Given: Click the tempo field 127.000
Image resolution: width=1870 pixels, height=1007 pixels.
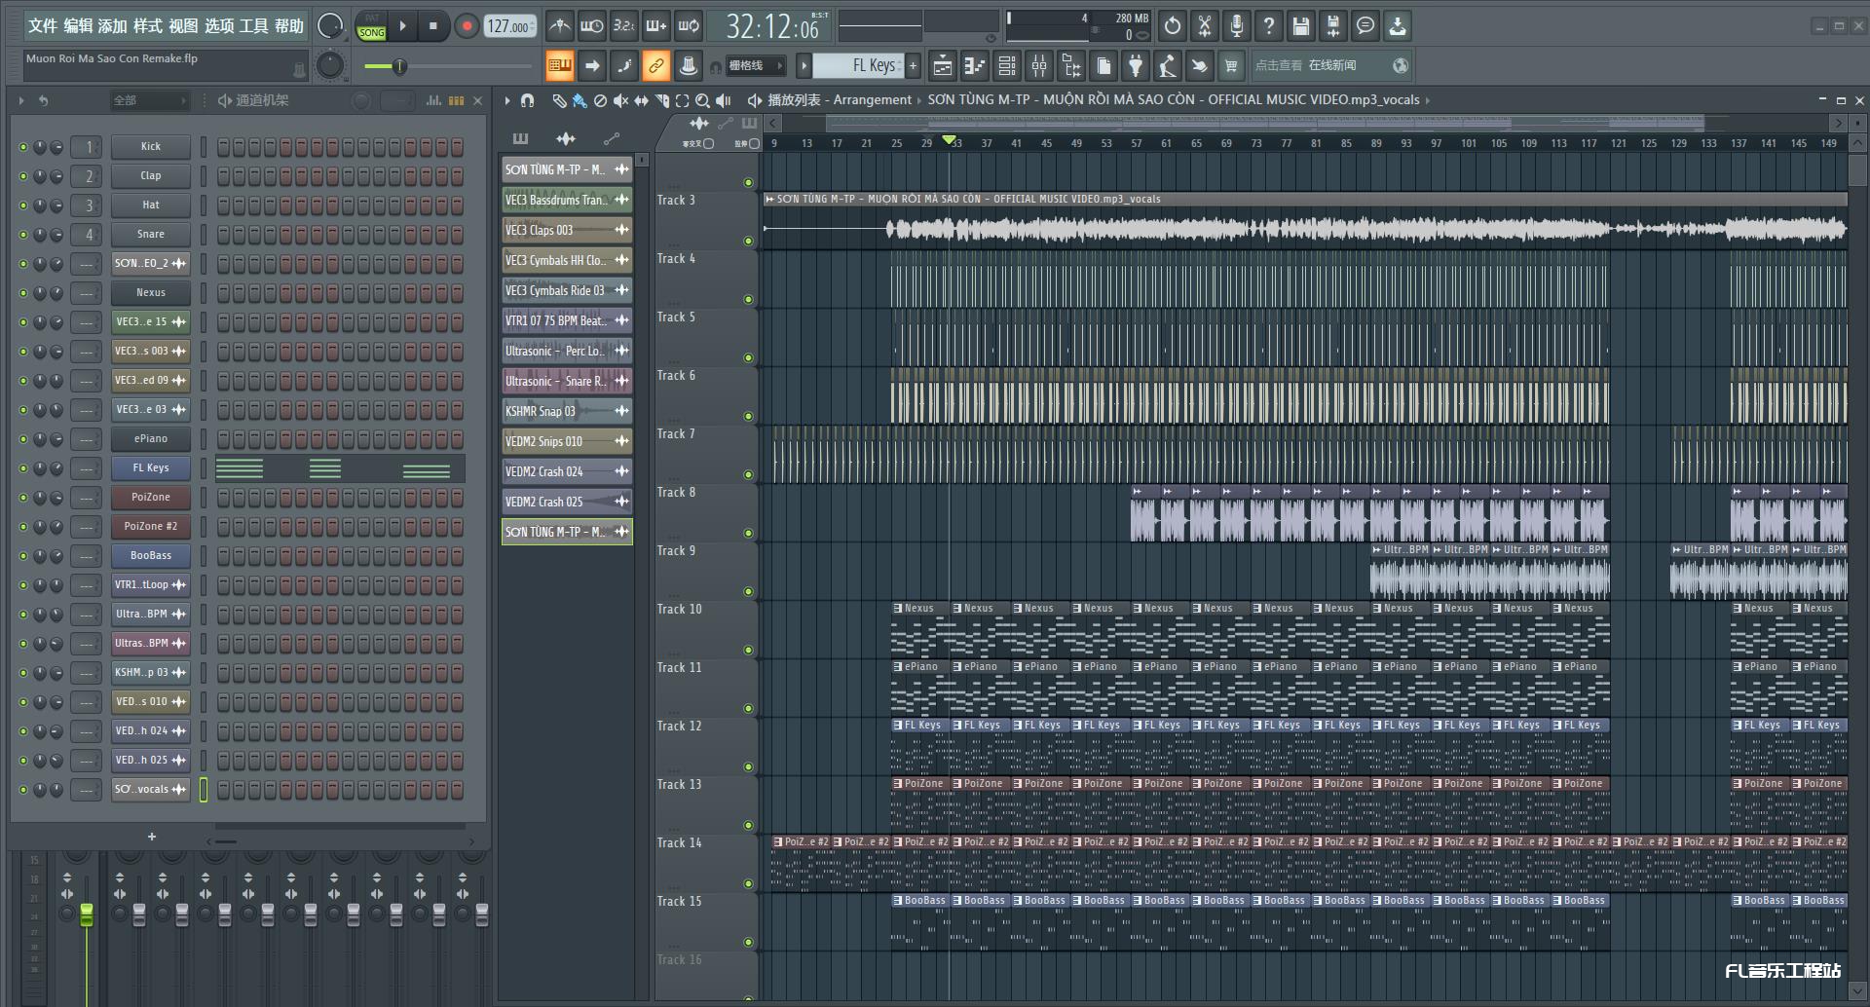Looking at the screenshot, I should (509, 26).
